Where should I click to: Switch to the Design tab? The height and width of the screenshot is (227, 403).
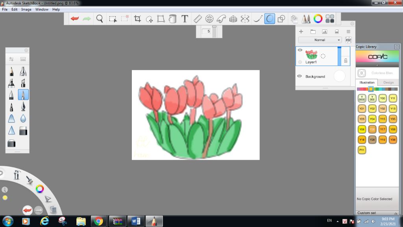[388, 82]
